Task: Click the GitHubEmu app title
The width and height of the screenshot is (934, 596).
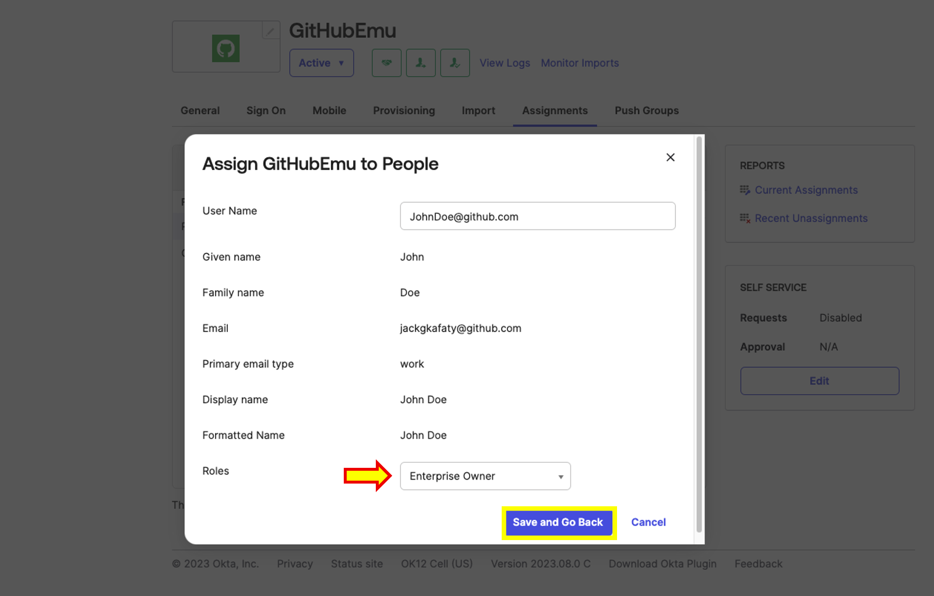Action: tap(343, 30)
